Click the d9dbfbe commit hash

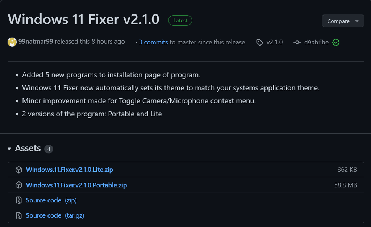(316, 42)
